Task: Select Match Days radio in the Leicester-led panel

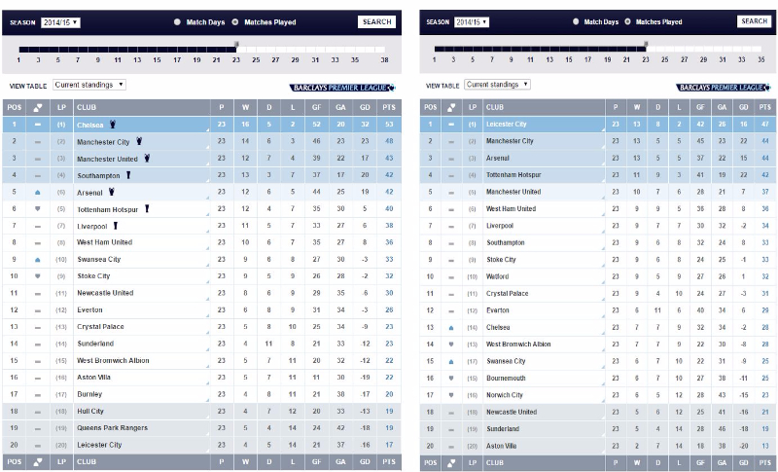Action: point(577,21)
